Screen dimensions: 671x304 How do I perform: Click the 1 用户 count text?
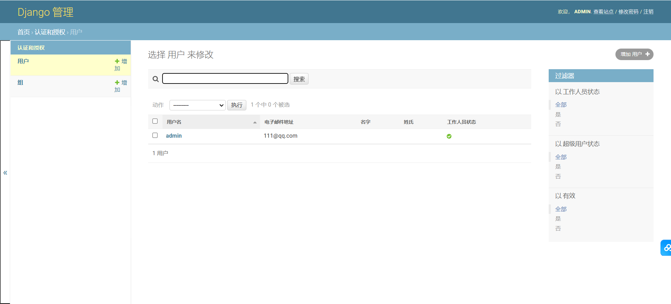coord(160,153)
